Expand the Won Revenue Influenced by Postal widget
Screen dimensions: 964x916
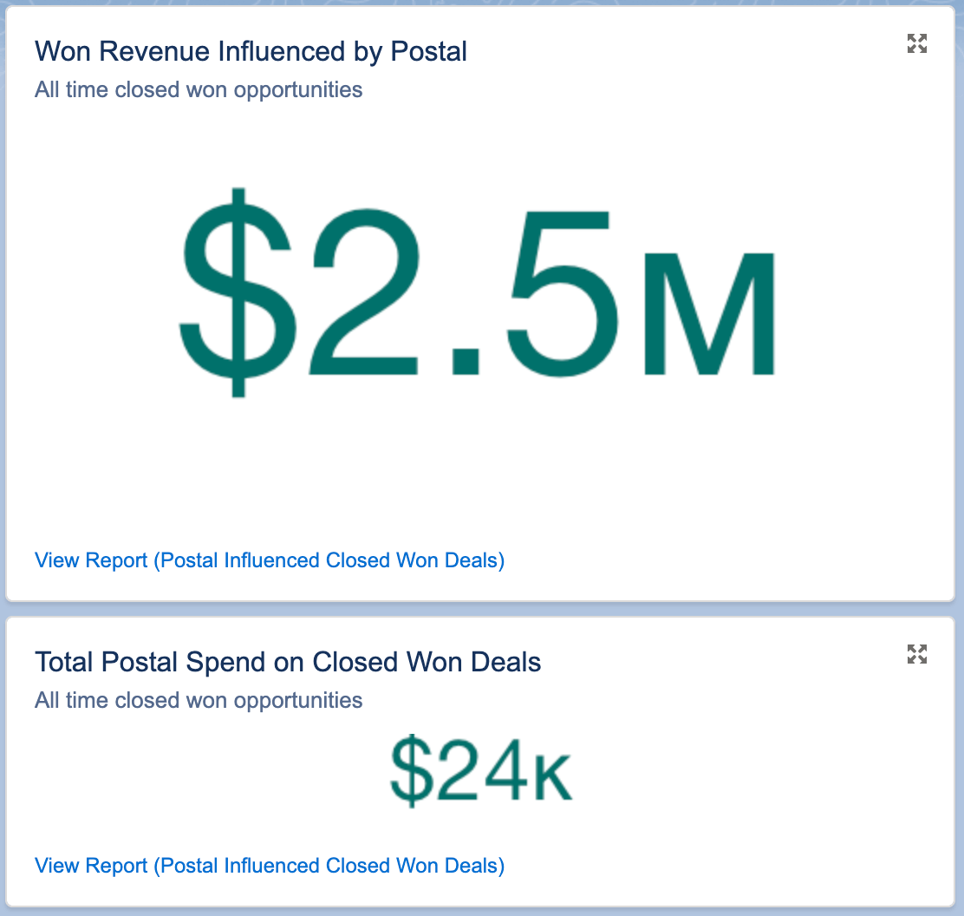click(x=916, y=43)
